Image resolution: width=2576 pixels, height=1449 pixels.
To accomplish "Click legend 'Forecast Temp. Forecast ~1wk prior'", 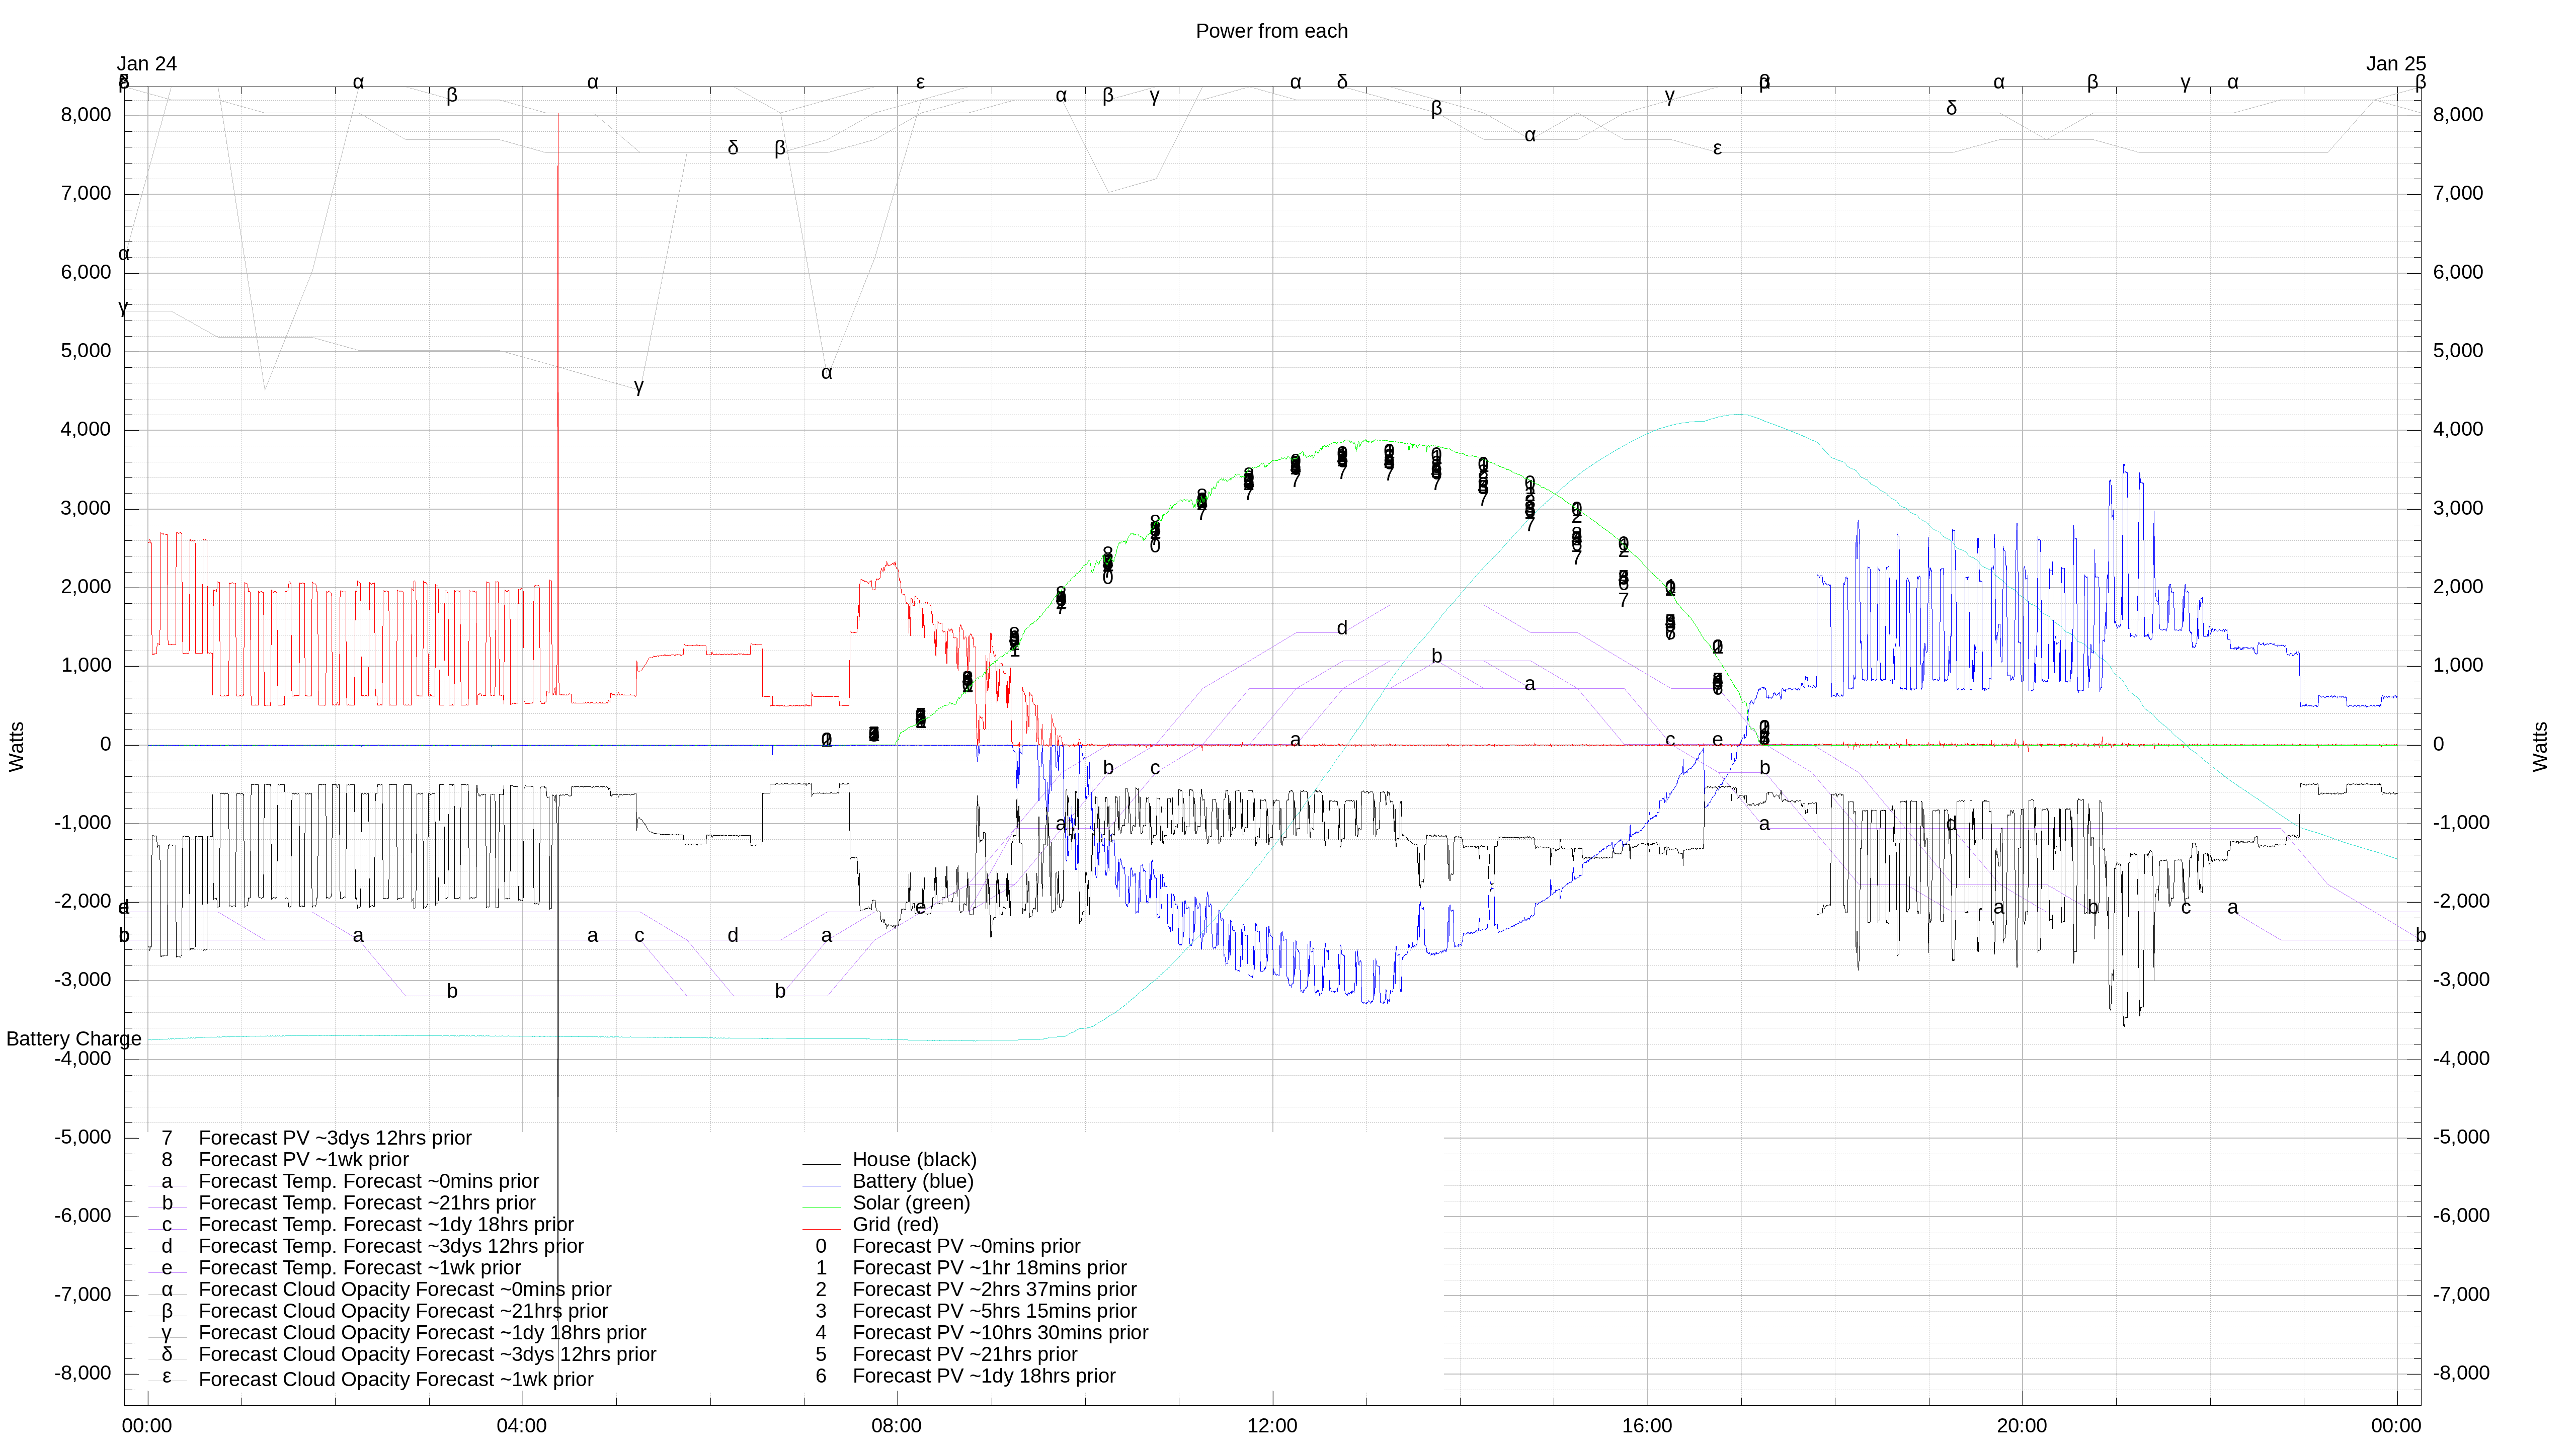I will (359, 1268).
